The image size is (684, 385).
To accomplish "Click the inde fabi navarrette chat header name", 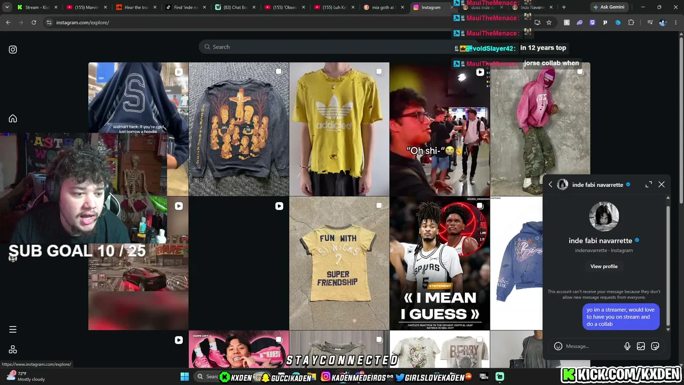I will [597, 184].
